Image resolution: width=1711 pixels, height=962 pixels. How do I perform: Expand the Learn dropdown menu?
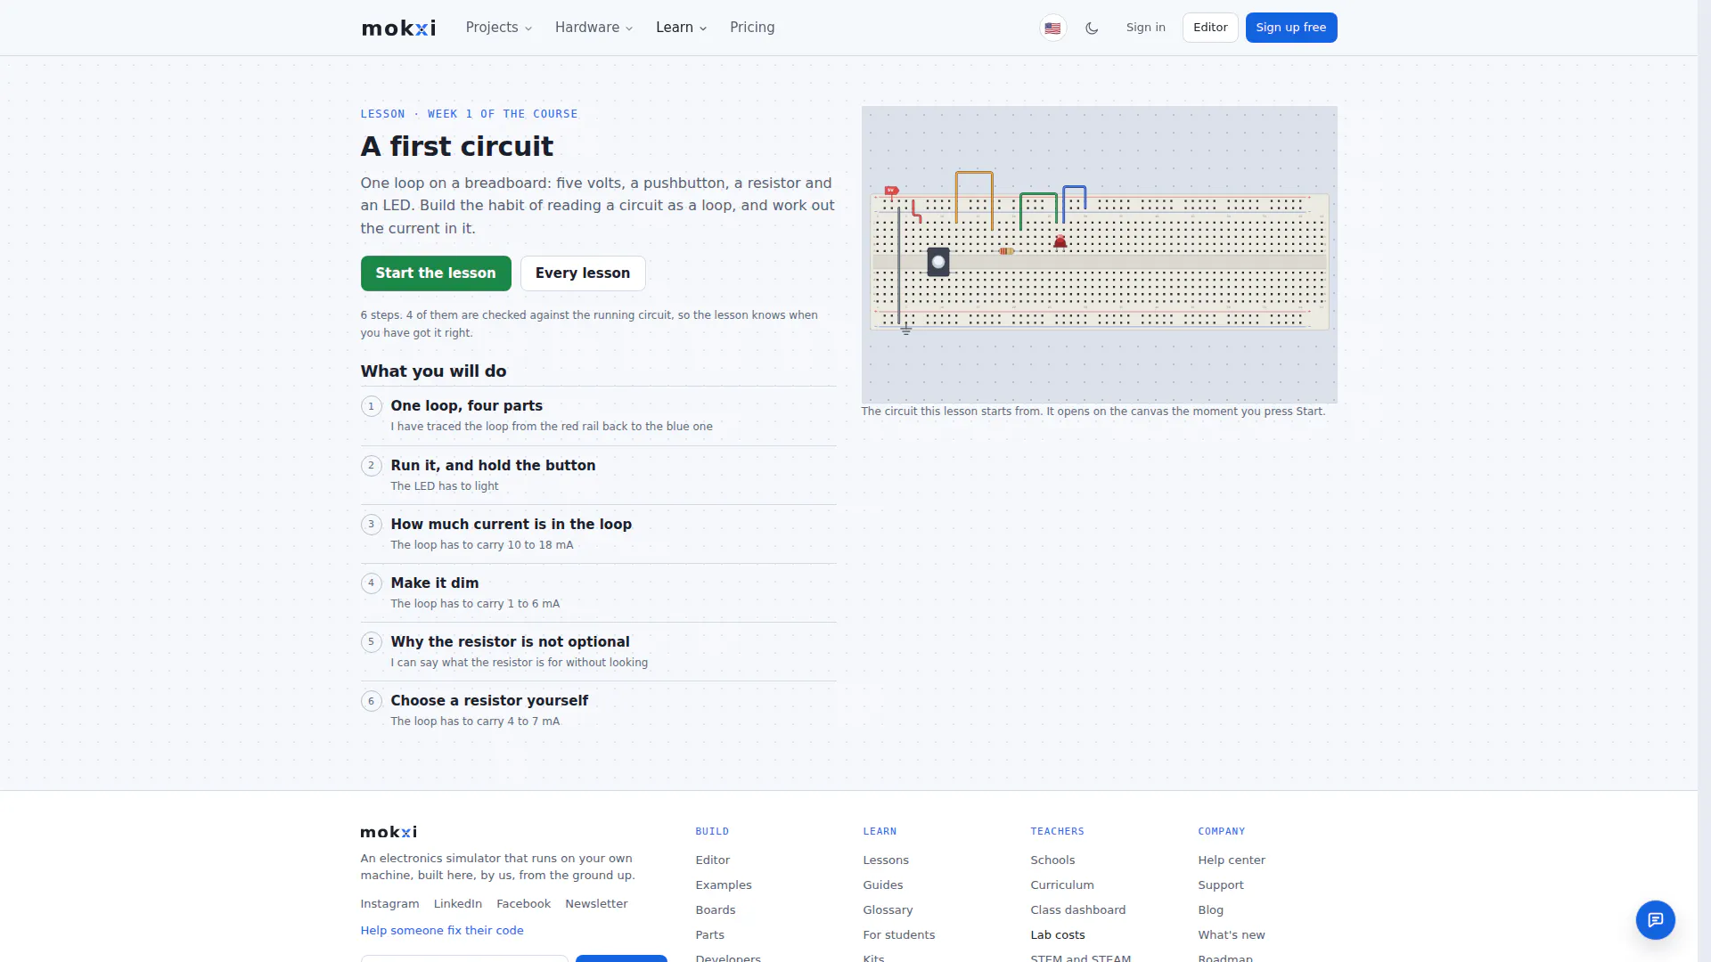[x=681, y=28]
